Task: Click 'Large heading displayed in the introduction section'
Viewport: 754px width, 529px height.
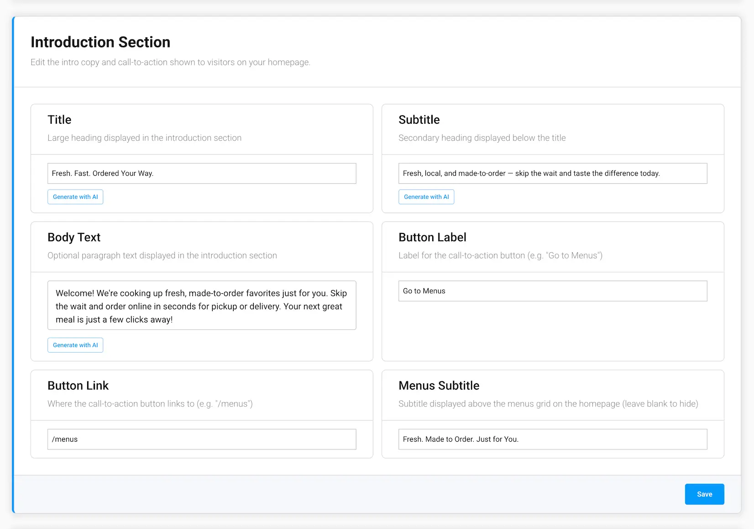Action: [144, 138]
